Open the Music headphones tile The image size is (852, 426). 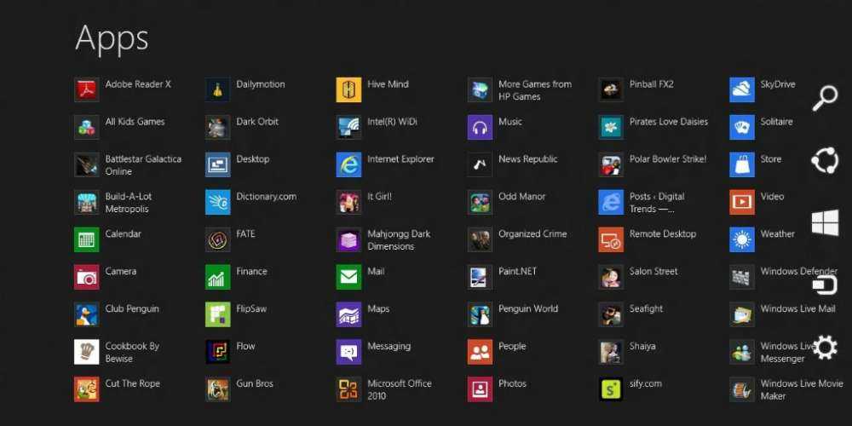click(480, 127)
